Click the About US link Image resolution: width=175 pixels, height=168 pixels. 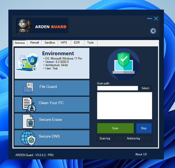click(141, 154)
